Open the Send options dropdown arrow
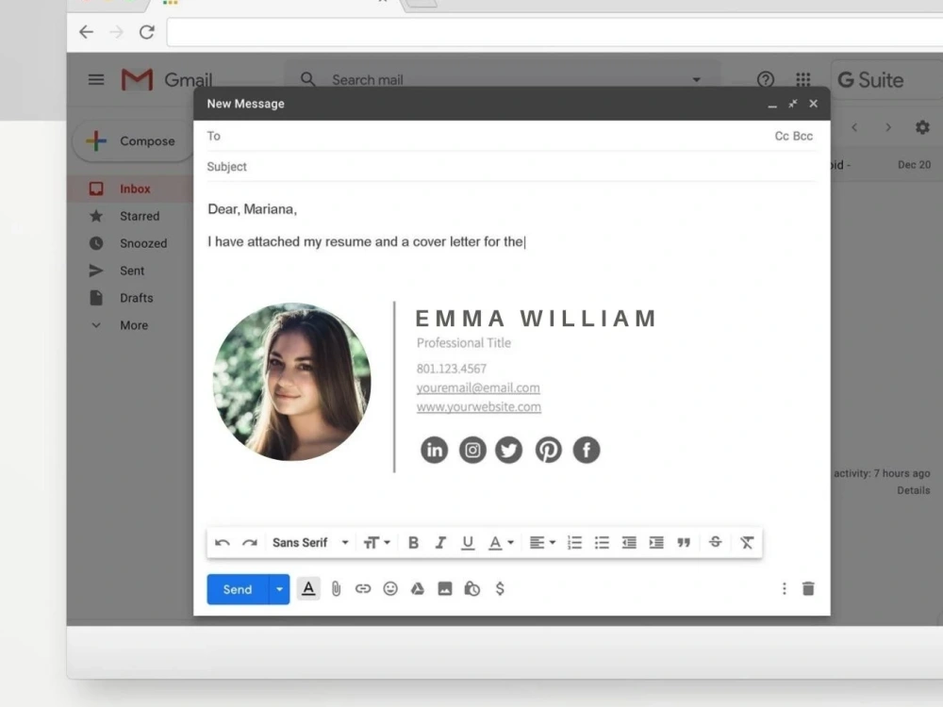Screen dimensions: 943x707 click(279, 589)
